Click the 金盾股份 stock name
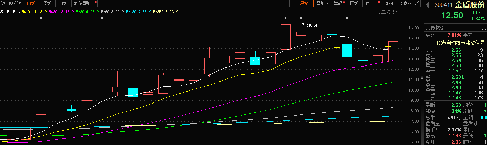Viewport: 487px width, 145px height. tap(470, 5)
